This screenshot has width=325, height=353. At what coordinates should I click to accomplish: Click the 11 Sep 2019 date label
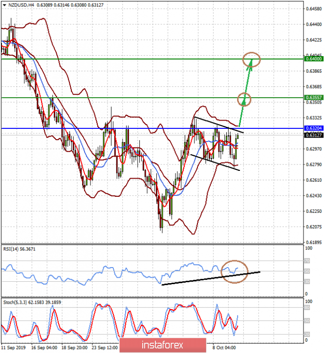click(x=14, y=348)
